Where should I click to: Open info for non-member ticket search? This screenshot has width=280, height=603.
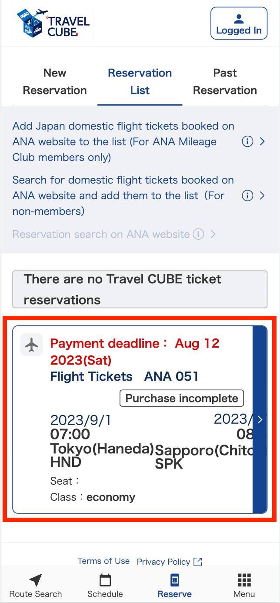[x=248, y=196]
